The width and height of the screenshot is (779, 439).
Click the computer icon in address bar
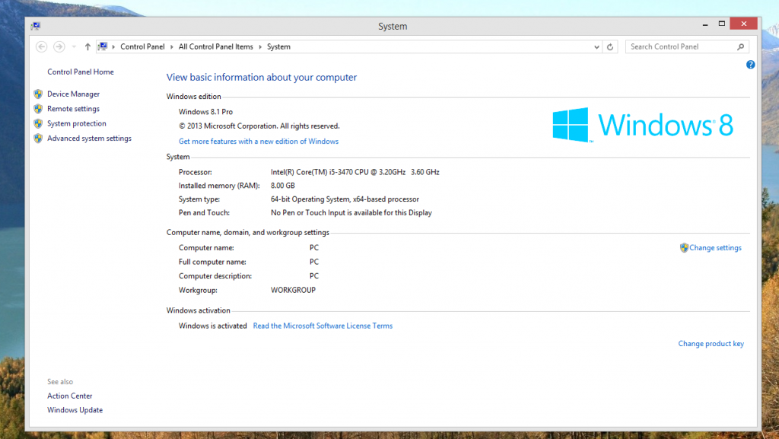(103, 46)
